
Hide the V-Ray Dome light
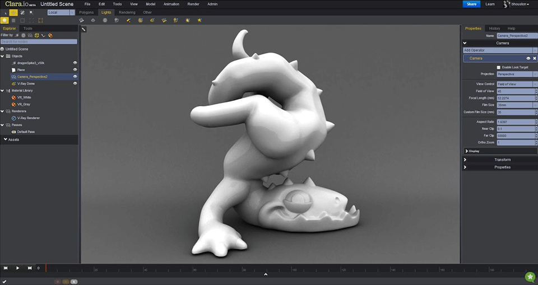coord(75,83)
